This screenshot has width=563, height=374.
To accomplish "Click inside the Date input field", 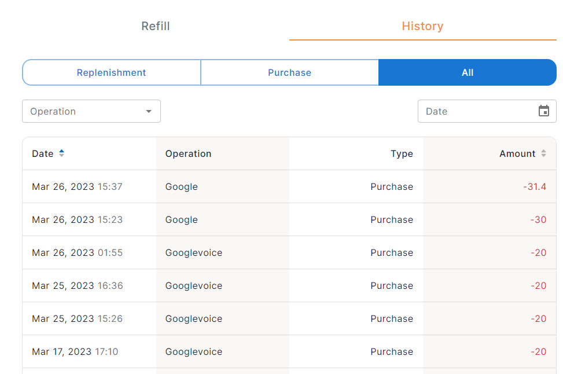I will pyautogui.click(x=474, y=111).
